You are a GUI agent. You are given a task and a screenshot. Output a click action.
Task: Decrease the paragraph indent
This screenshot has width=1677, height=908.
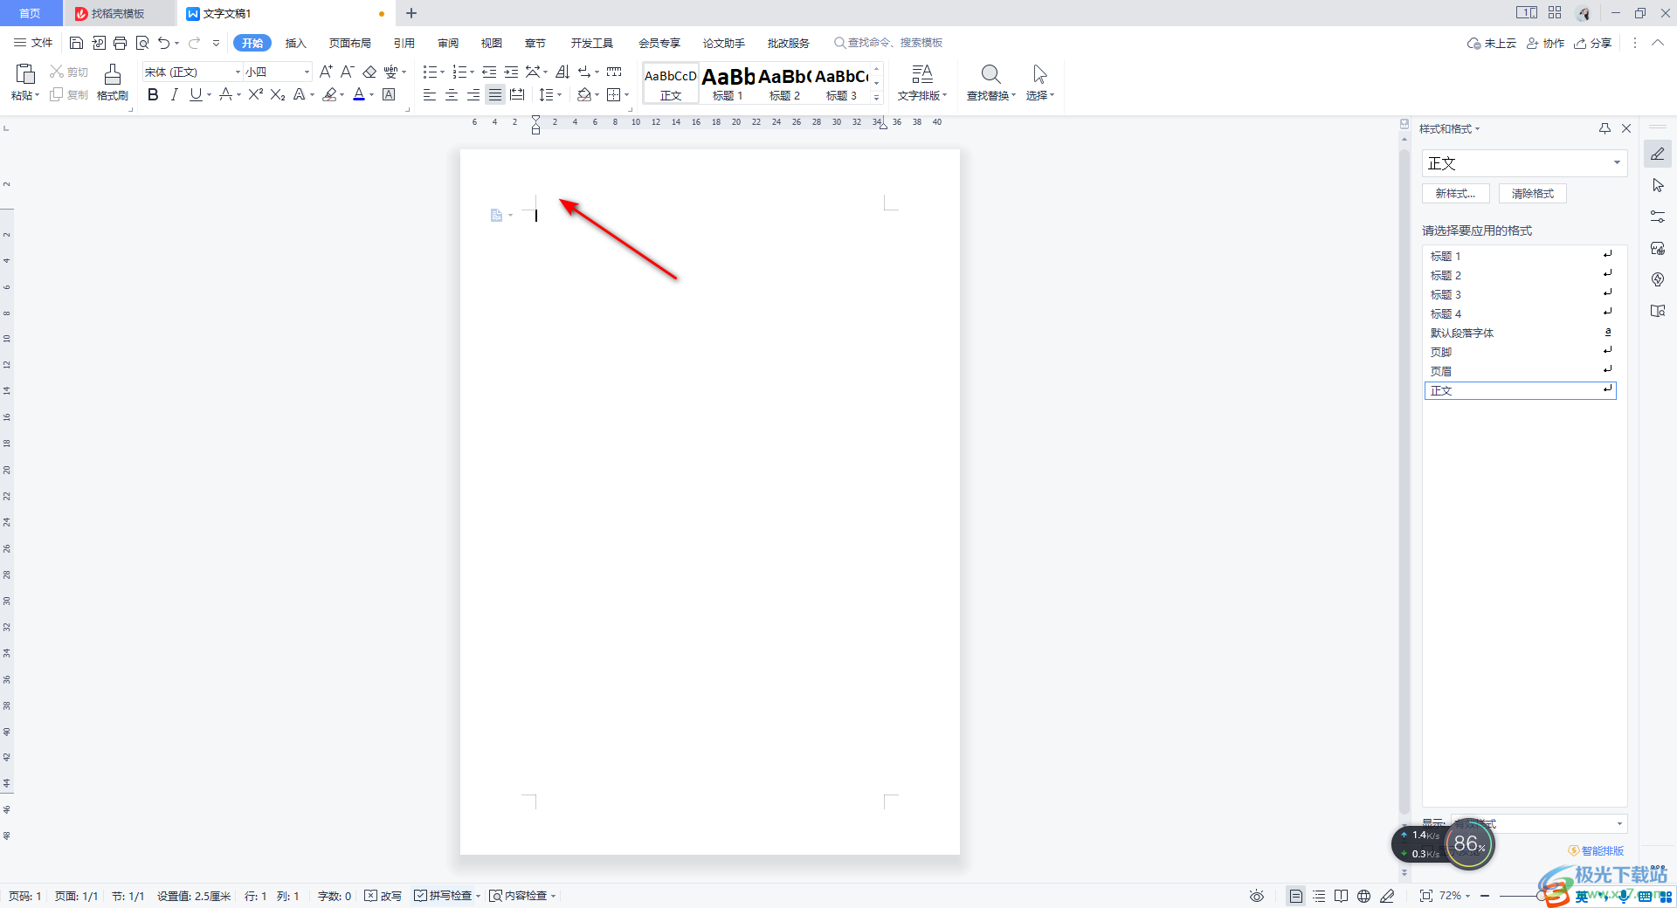489,72
